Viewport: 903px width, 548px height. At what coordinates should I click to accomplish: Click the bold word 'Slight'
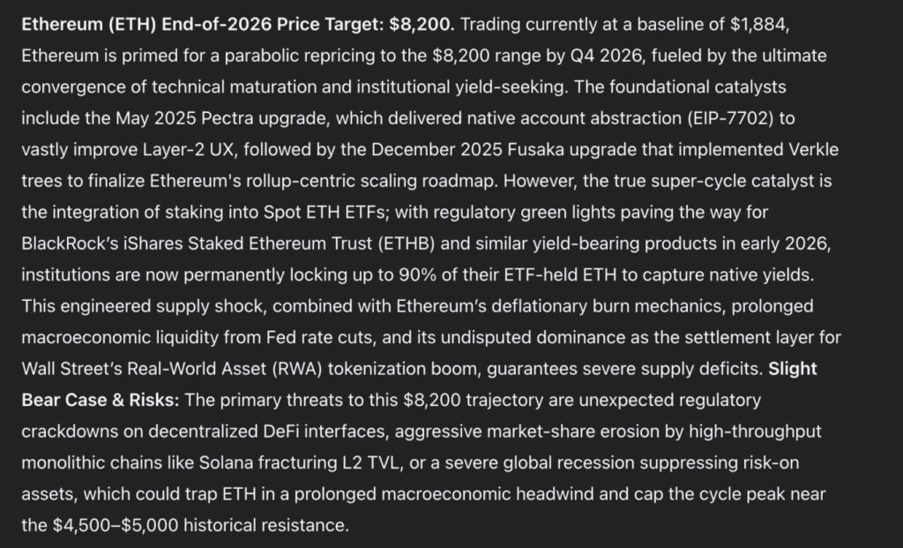pos(793,369)
